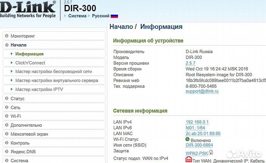The width and height of the screenshot is (266, 163).
Task: Click the Информация об устройстве heading
Action: (148, 41)
